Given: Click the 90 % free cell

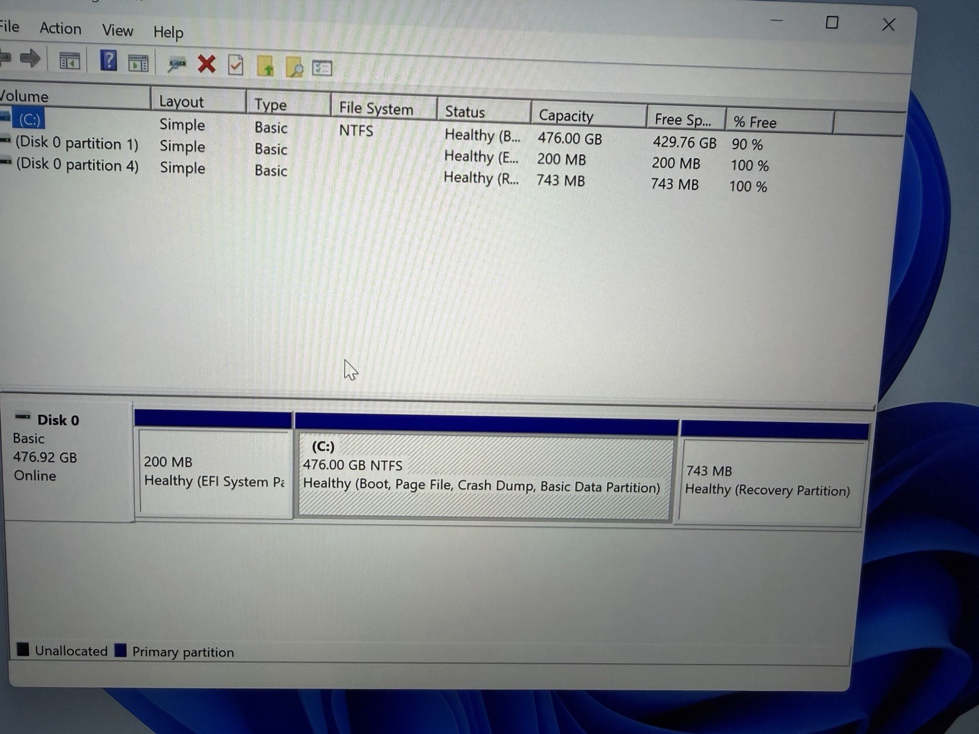Looking at the screenshot, I should click(x=747, y=144).
